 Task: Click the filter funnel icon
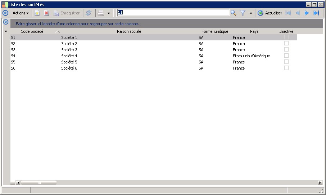(x=243, y=13)
